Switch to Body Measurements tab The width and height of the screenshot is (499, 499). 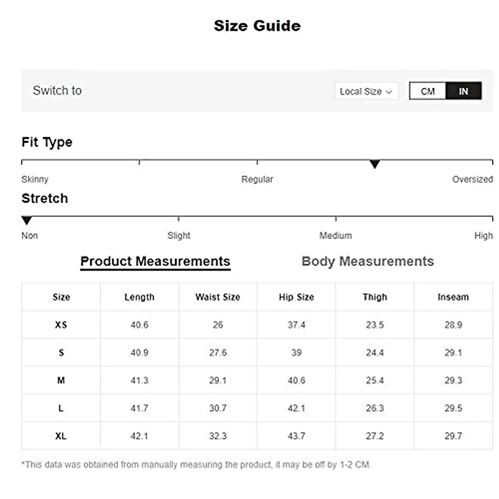click(368, 262)
